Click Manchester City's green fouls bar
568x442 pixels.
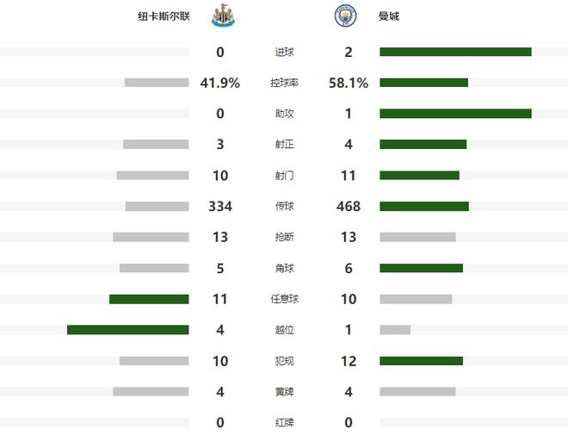pyautogui.click(x=421, y=361)
